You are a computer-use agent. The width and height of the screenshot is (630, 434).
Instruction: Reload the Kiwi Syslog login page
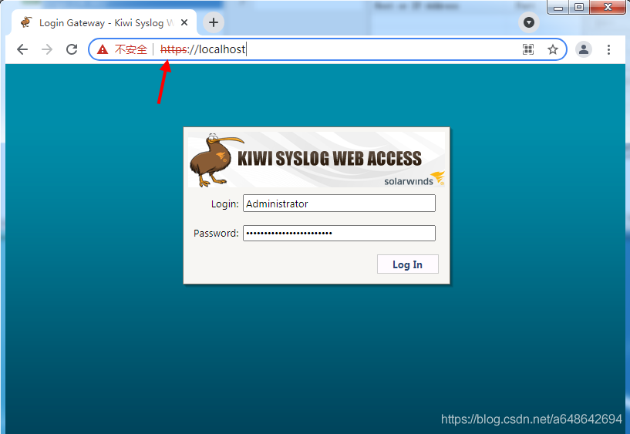tap(72, 49)
